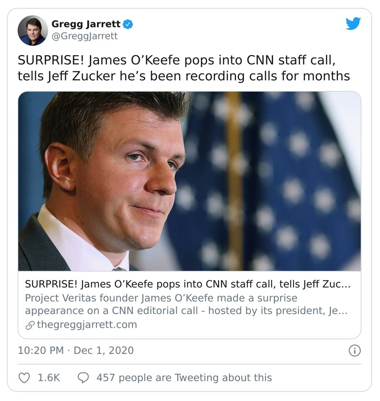Open "457 people are Tweeting about this"

point(184,378)
